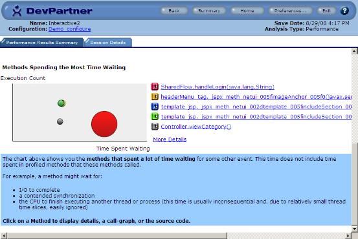Open the Demo_configure configuration link
Screen dimensions: 358x239
coord(70,29)
